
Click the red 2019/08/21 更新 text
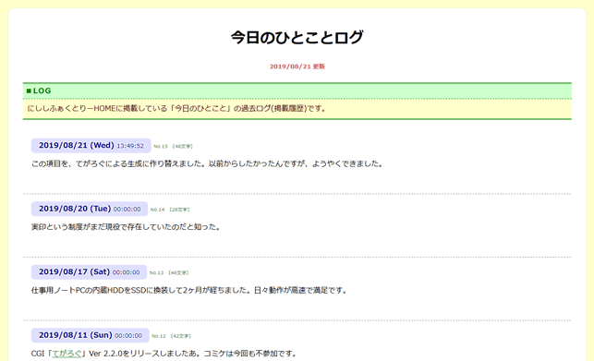297,66
